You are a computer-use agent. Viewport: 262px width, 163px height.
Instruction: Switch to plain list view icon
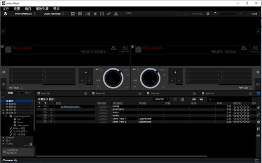pyautogui.click(x=182, y=99)
